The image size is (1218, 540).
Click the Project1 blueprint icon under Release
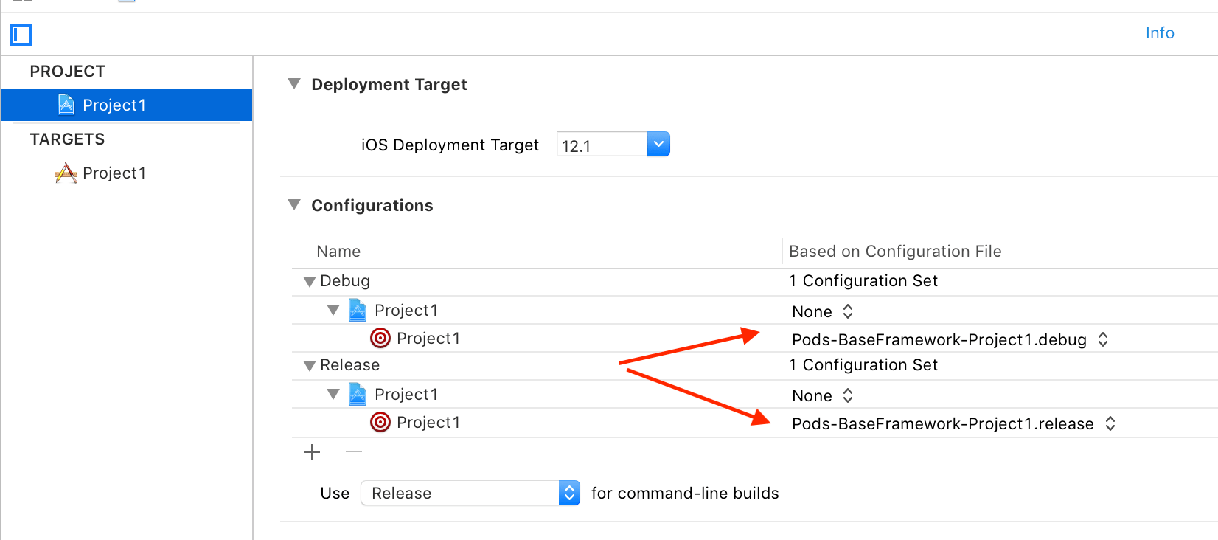[x=358, y=394]
